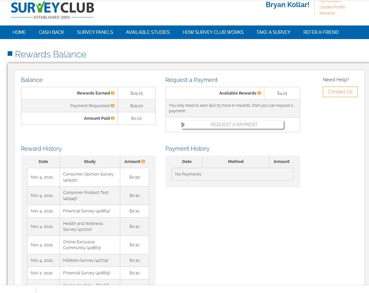Open the Take a Survey section
369x293 pixels.
pos(273,32)
